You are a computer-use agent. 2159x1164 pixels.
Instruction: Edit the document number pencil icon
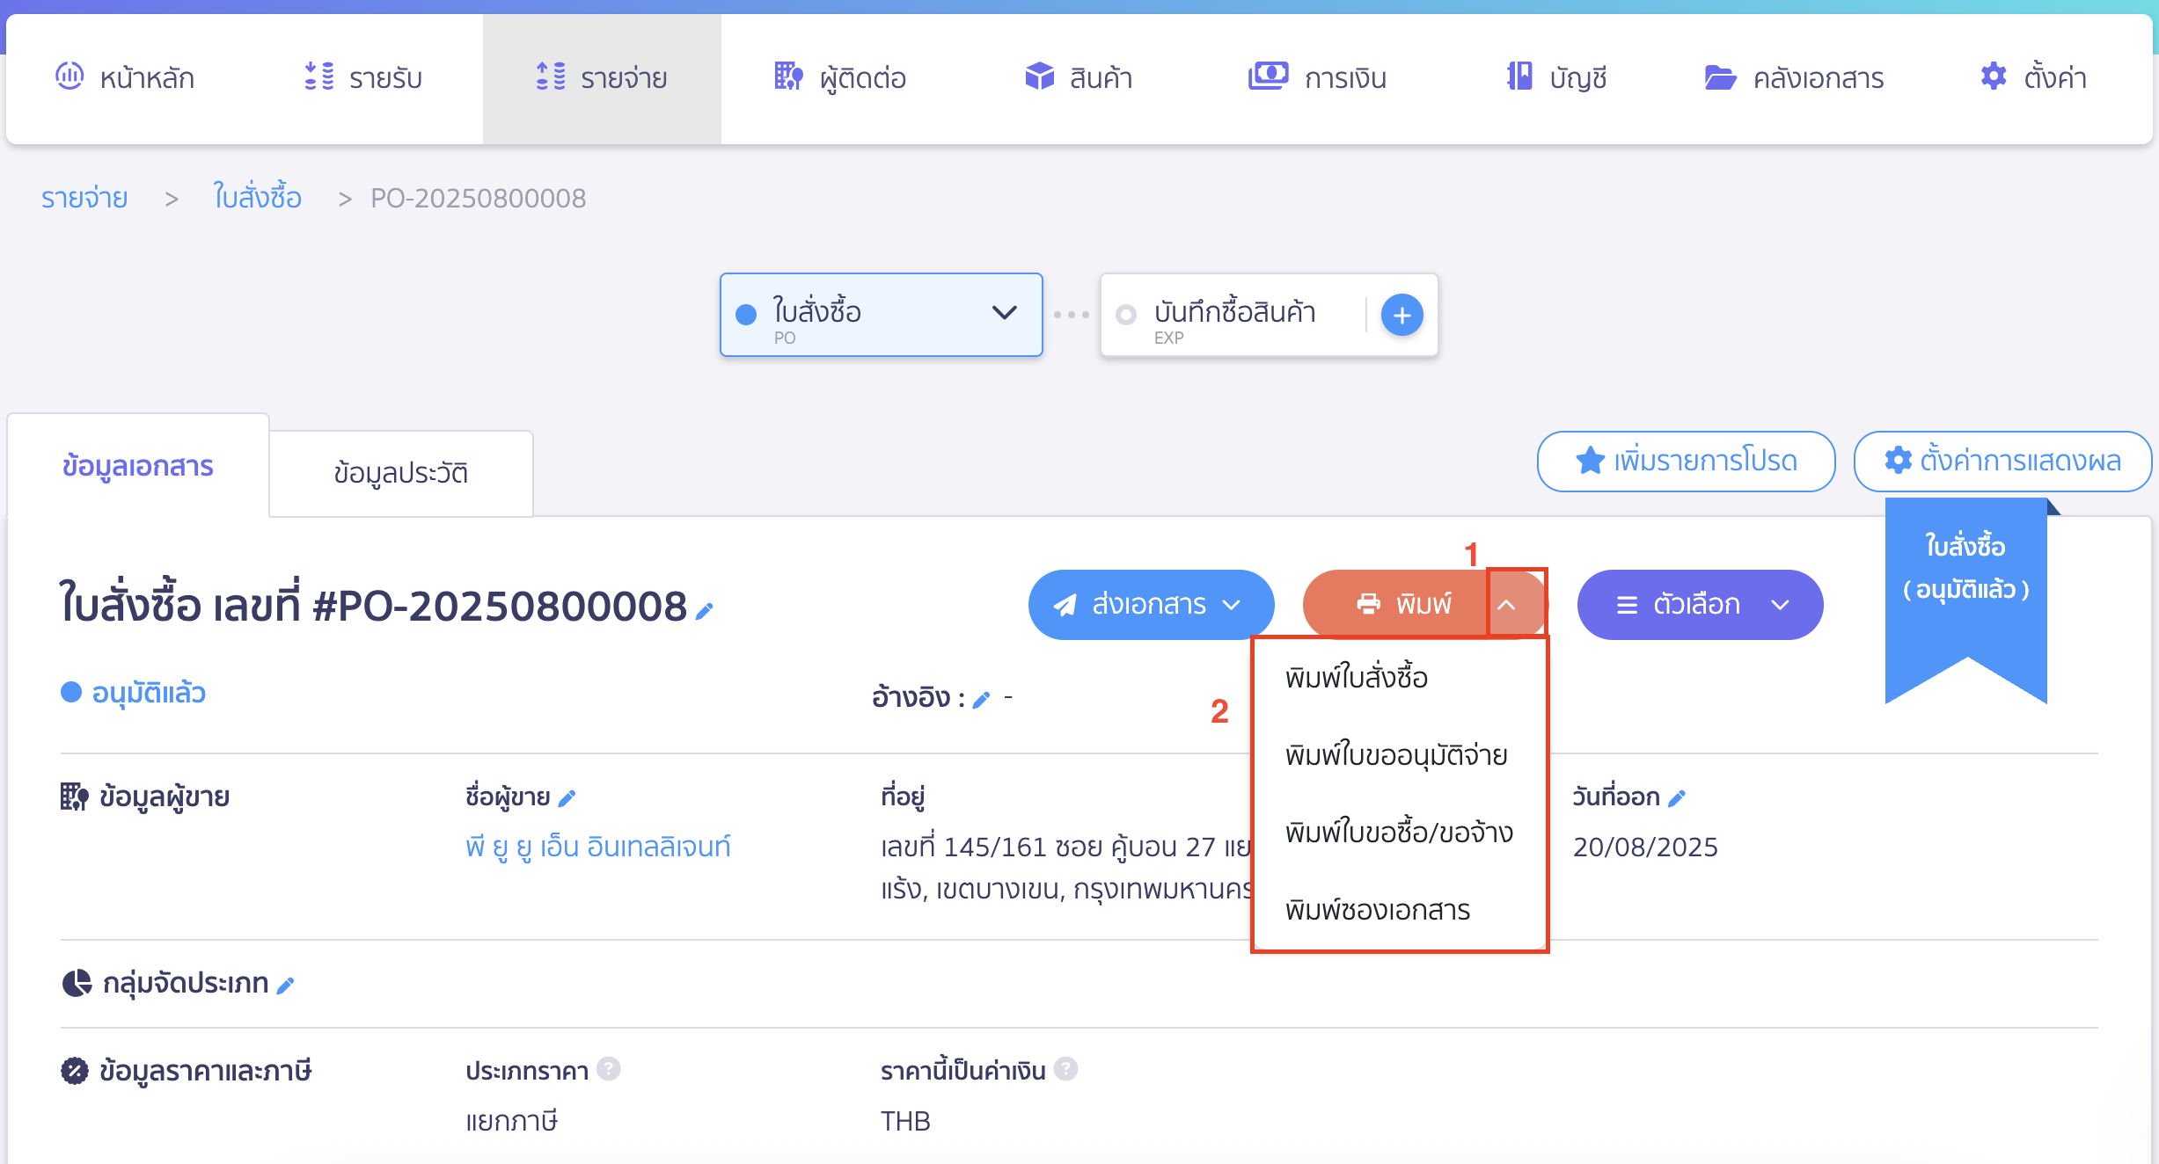pos(704,611)
